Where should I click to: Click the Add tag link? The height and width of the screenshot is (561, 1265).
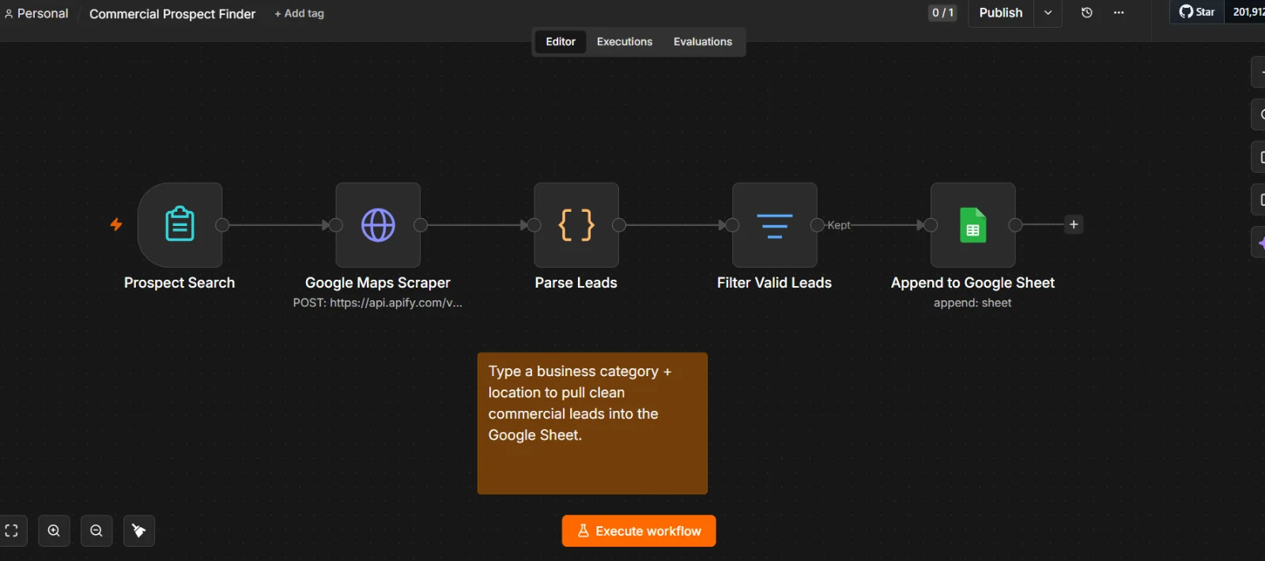coord(299,13)
